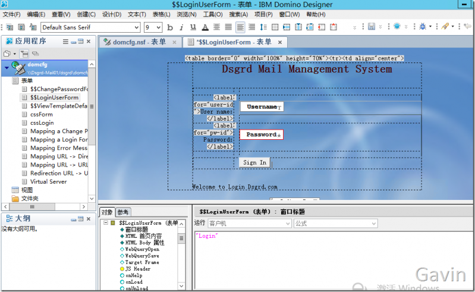The width and height of the screenshot is (475, 292).
Task: Select the onLoad event
Action: pos(134,282)
